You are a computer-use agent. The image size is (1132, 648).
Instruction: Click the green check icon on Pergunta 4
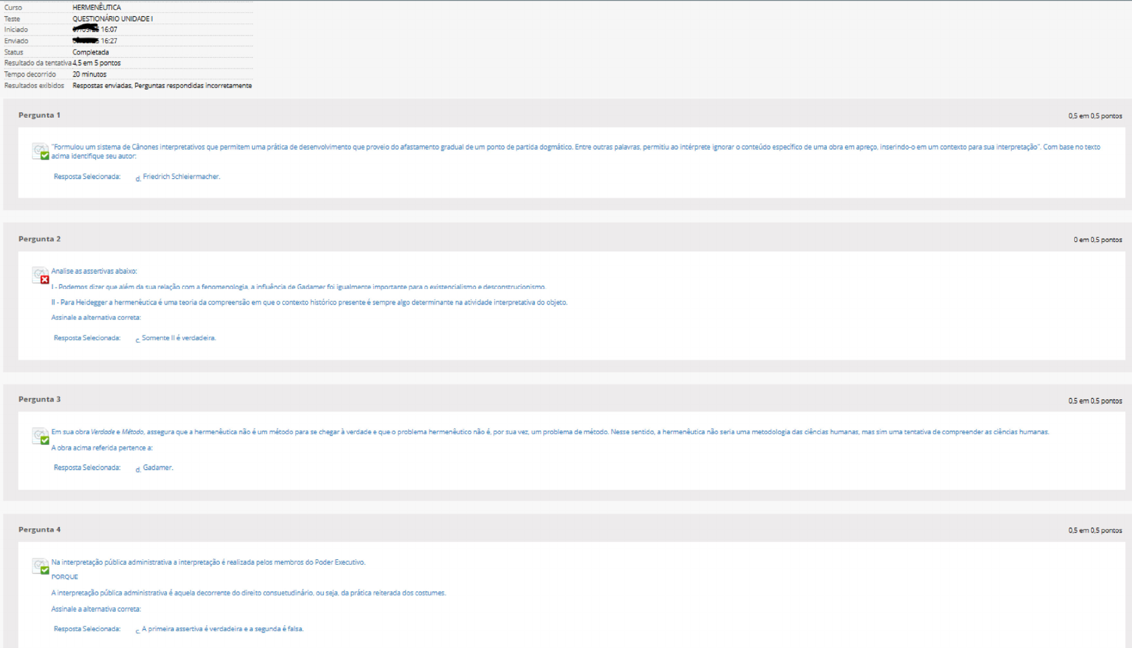pos(44,570)
